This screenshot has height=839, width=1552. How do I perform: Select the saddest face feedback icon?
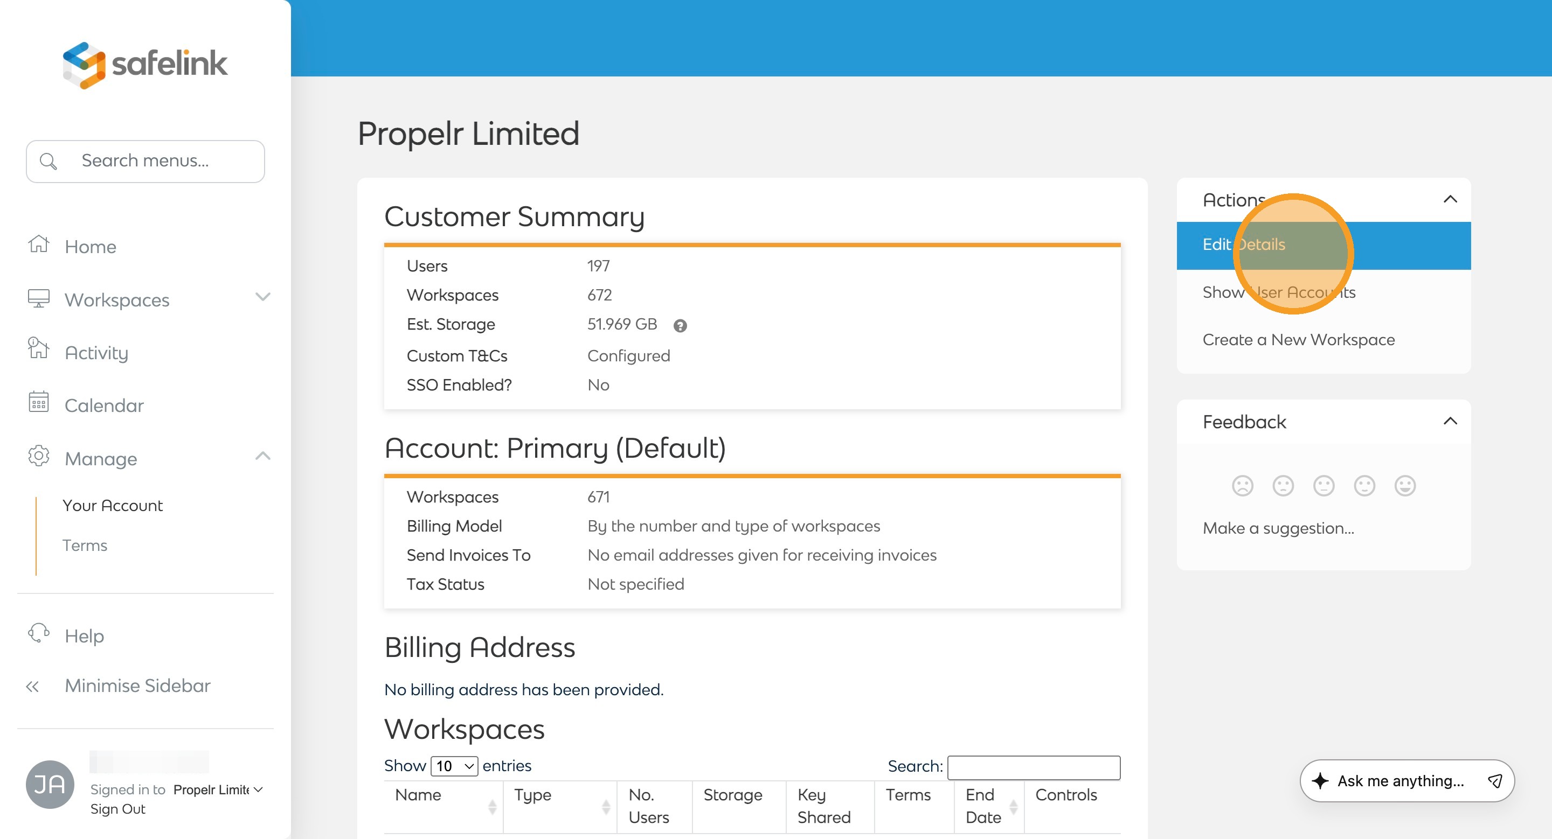pos(1242,486)
